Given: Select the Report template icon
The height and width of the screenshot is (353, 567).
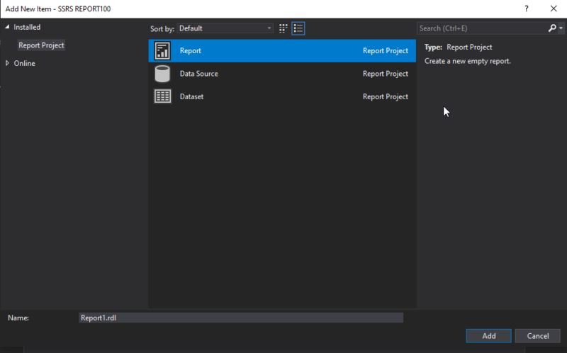Looking at the screenshot, I should [x=162, y=51].
